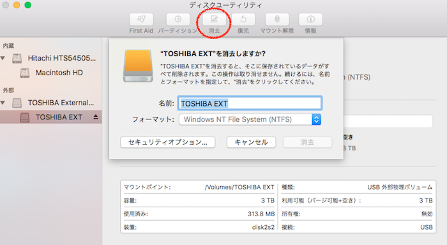Viewport: 447px width, 245px height.
Task: Click the 313.8 MB used value
Action: click(261, 214)
